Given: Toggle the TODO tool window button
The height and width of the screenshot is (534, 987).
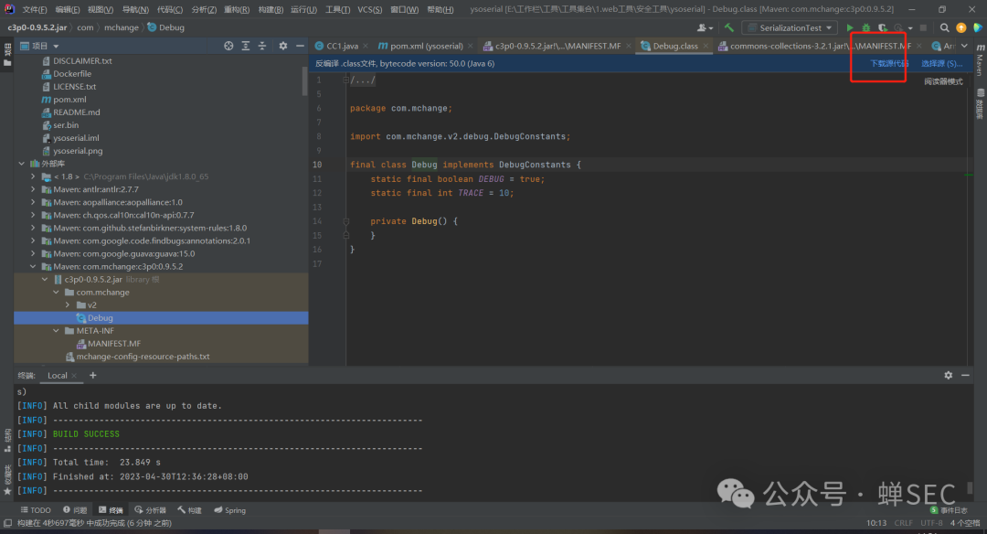Looking at the screenshot, I should (36, 510).
